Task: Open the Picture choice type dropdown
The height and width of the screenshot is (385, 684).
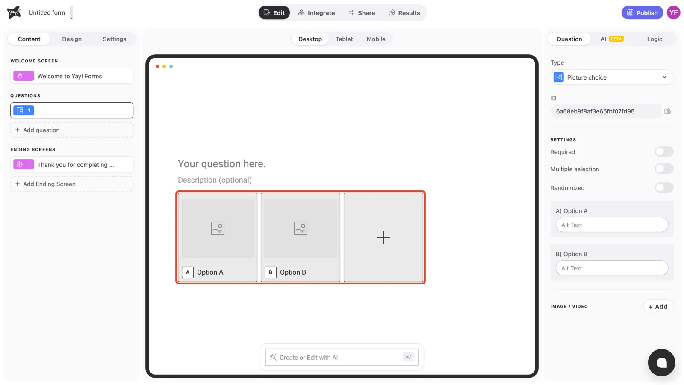Action: coord(612,77)
